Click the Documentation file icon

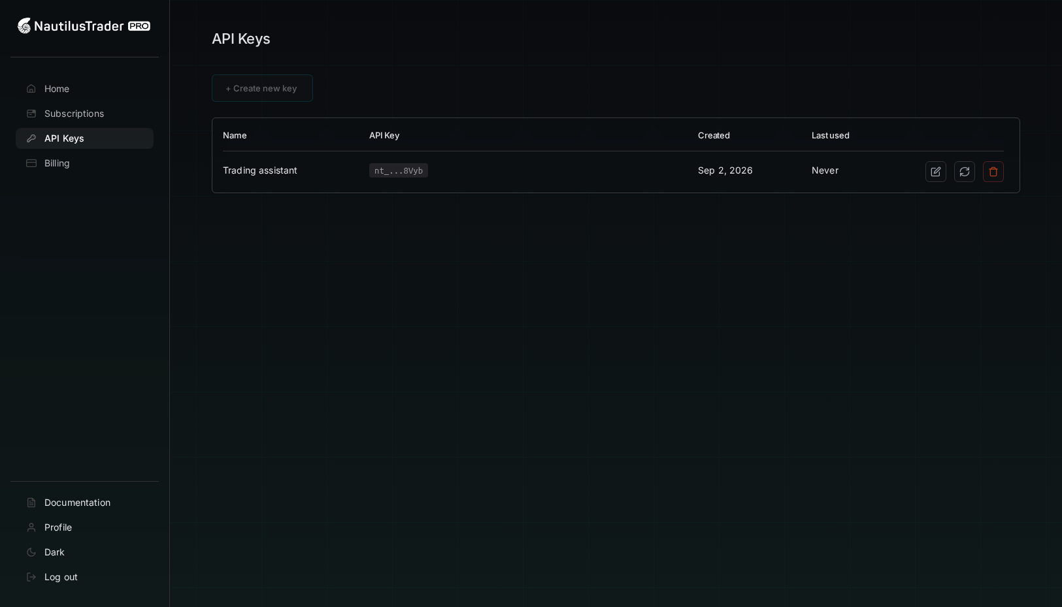point(31,503)
